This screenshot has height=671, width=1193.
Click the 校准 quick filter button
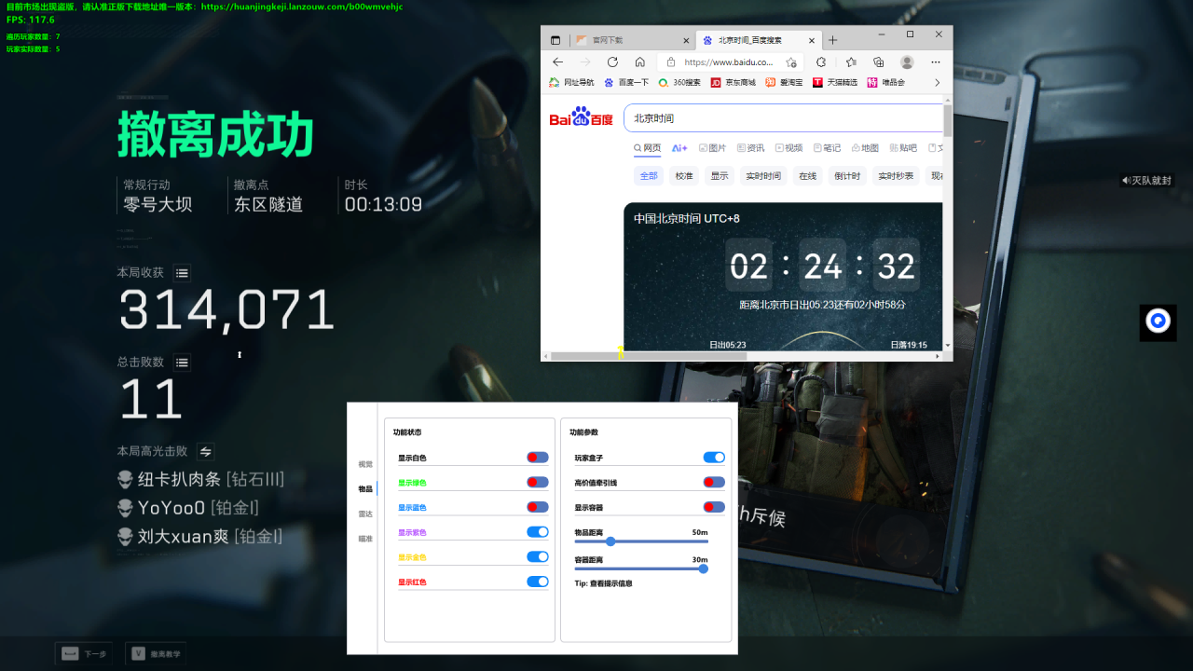[683, 175]
